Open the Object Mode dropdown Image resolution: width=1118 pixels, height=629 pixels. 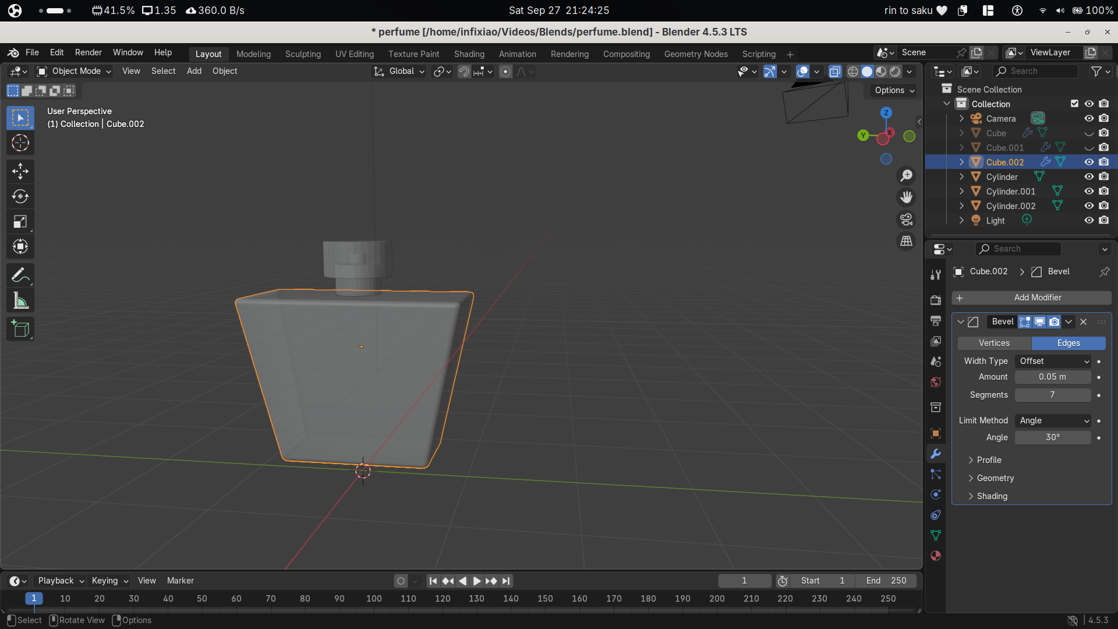pos(74,71)
